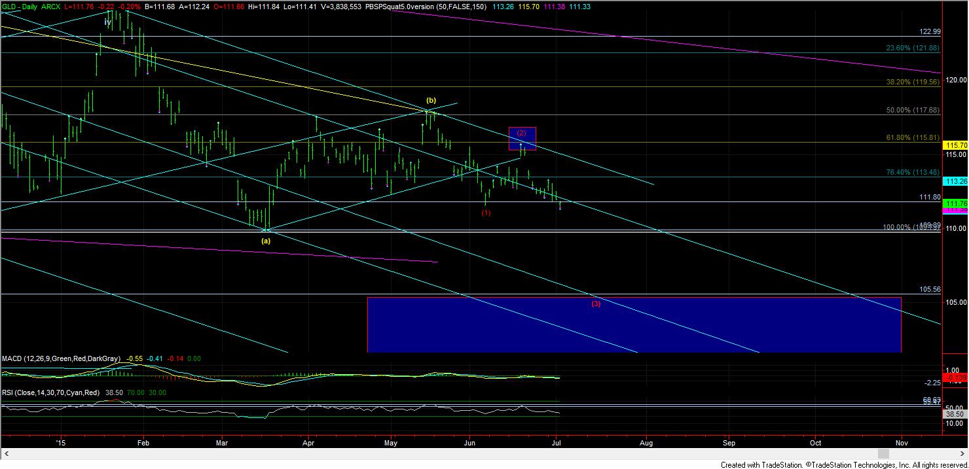The height and width of the screenshot is (469, 969).
Task: Click the green 111.76 last price marker
Action: click(x=955, y=204)
